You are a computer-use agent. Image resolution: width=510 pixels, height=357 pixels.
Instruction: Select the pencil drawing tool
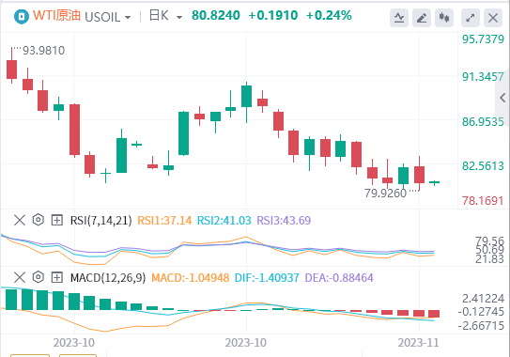[422, 18]
